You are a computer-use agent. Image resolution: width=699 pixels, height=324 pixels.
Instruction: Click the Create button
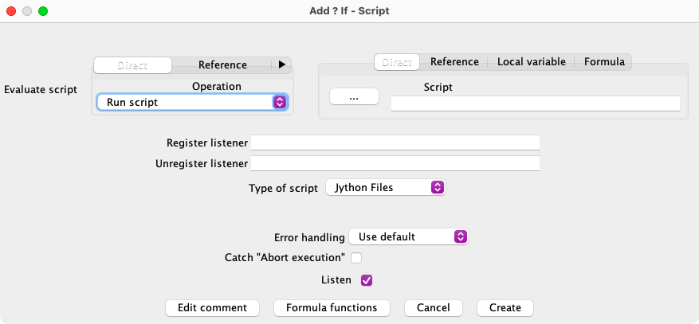coord(505,308)
